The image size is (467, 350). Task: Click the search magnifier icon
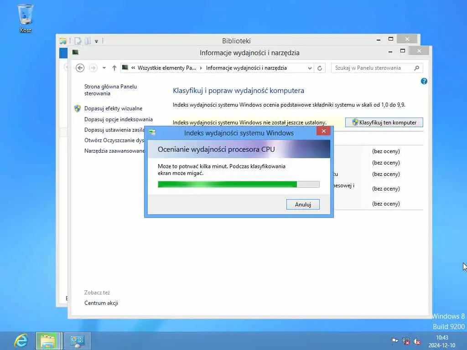417,68
